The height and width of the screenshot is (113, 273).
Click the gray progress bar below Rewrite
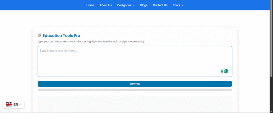coord(135,90)
